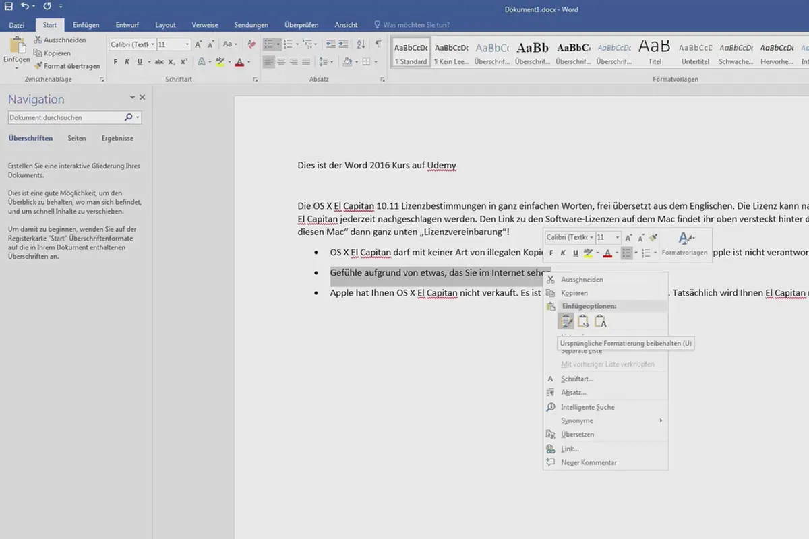This screenshot has height=539, width=809.
Task: Click the ribbon's increase font size icon
Action: tap(199, 44)
